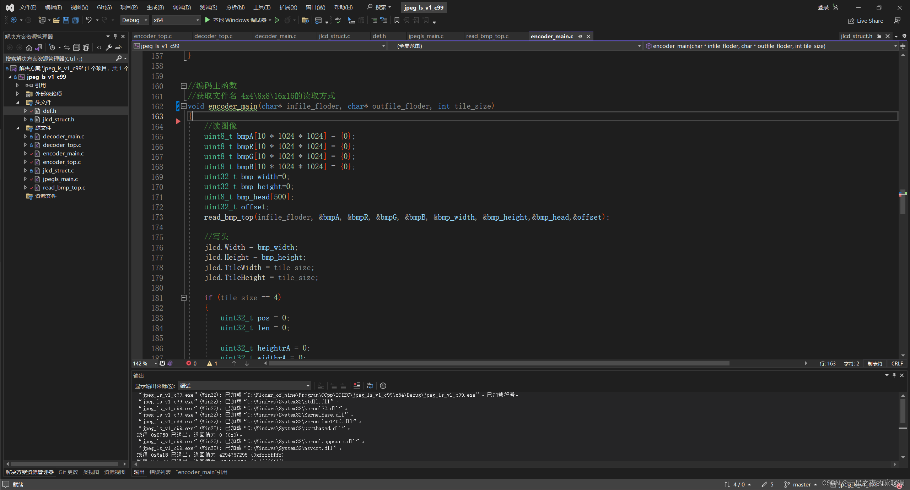Open the x64 platform dropdown
This screenshot has height=490, width=910.
click(177, 20)
